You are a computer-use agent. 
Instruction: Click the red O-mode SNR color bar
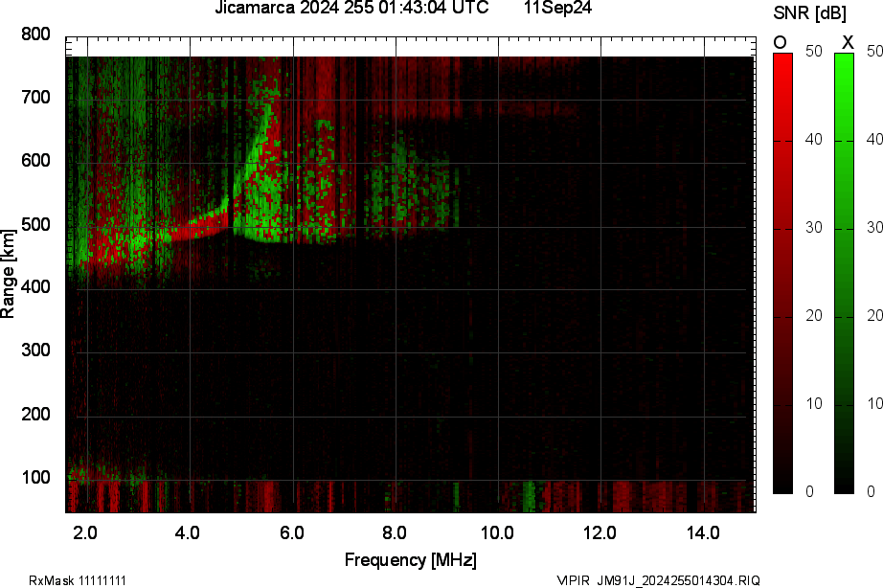tap(782, 273)
